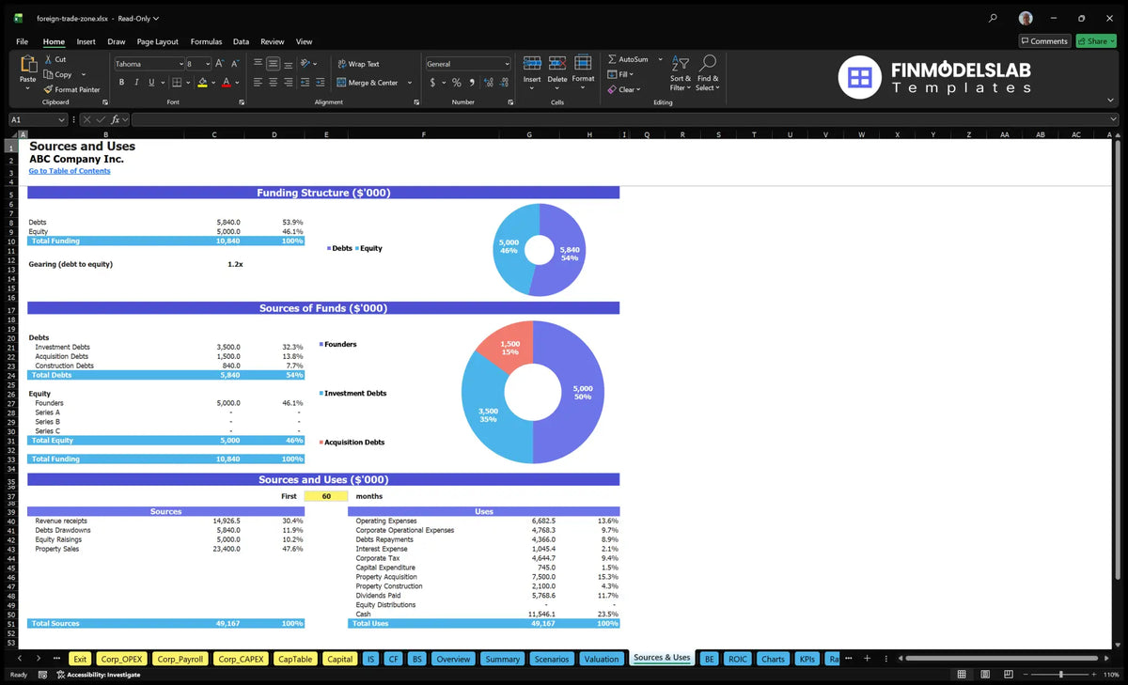Switch to the Valuation sheet tab
Viewport: 1128px width, 685px height.
(602, 659)
